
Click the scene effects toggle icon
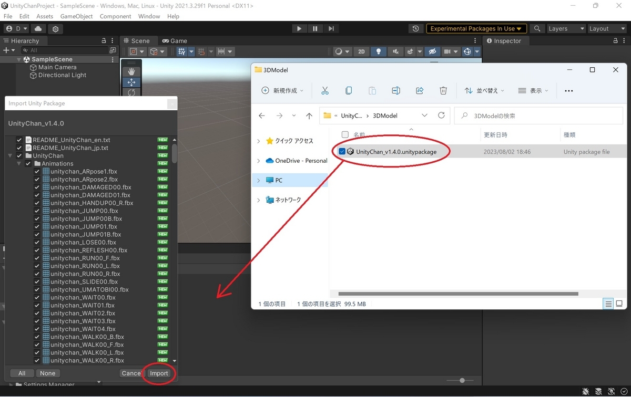tap(411, 51)
